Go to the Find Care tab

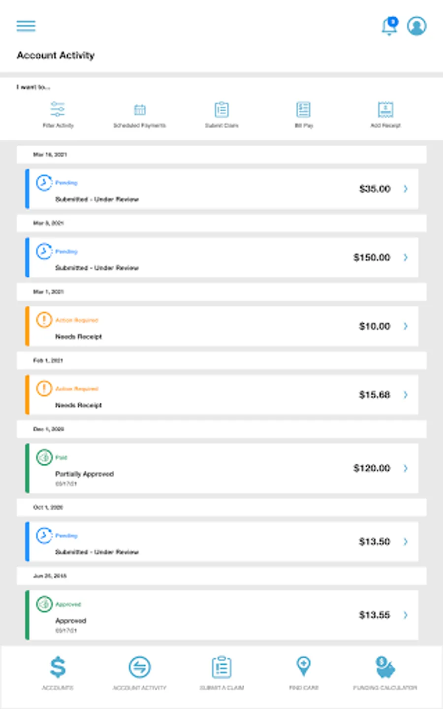tap(304, 673)
